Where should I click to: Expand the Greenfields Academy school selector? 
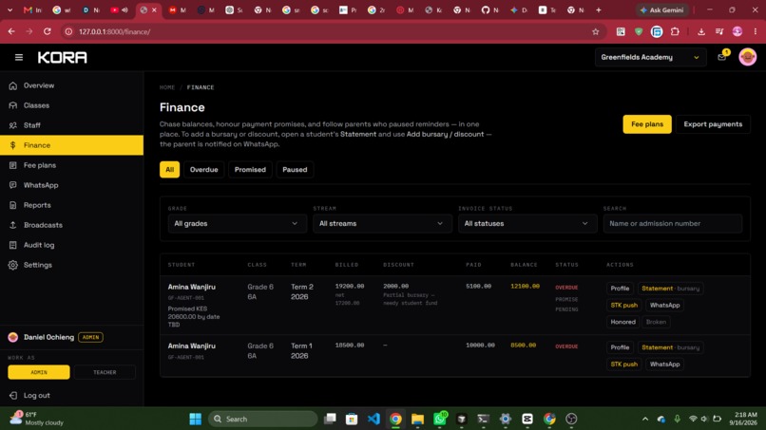[650, 57]
